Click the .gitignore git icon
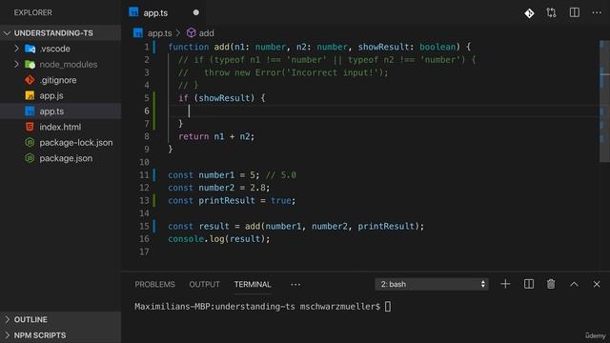This screenshot has width=610, height=343. click(30, 80)
